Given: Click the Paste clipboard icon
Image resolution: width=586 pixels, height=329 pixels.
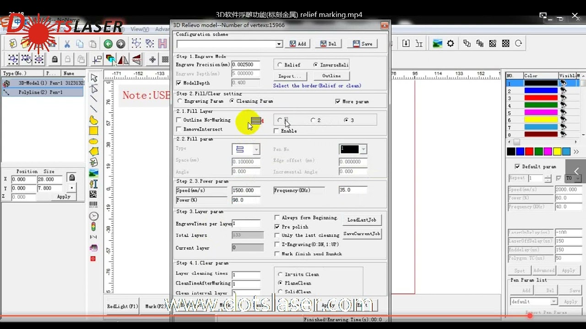Looking at the screenshot, I should [93, 44].
